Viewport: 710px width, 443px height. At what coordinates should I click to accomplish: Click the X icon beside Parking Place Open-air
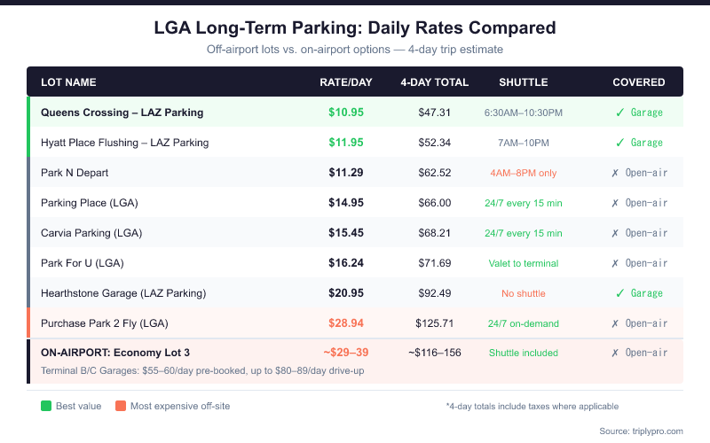pyautogui.click(x=616, y=203)
